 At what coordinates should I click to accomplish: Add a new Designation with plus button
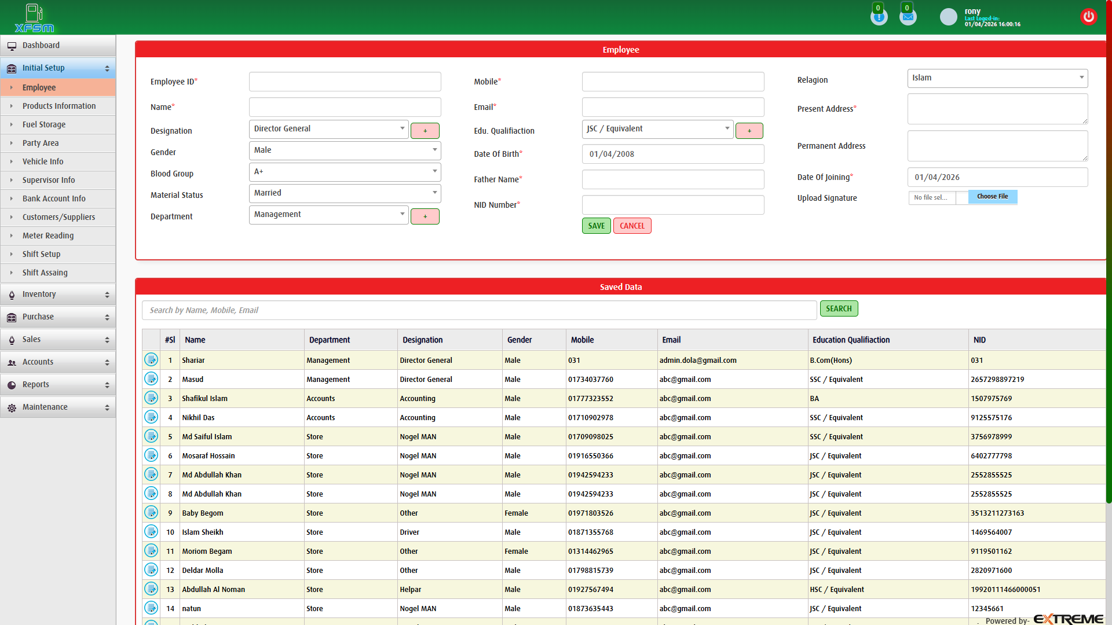[x=425, y=131]
